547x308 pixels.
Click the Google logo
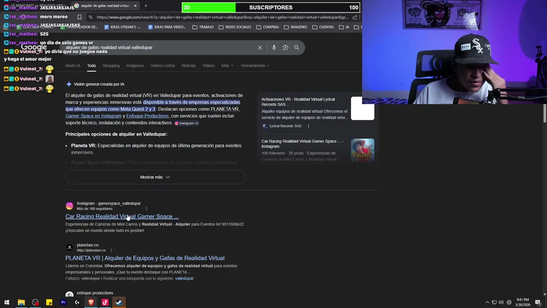tap(34, 47)
